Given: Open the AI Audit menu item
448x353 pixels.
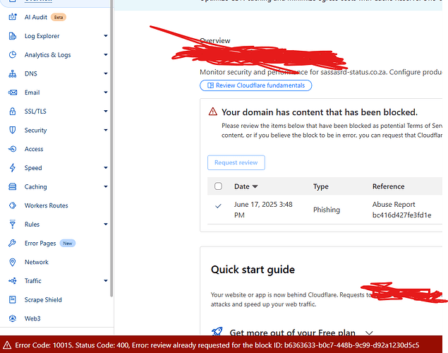Looking at the screenshot, I should tap(36, 17).
